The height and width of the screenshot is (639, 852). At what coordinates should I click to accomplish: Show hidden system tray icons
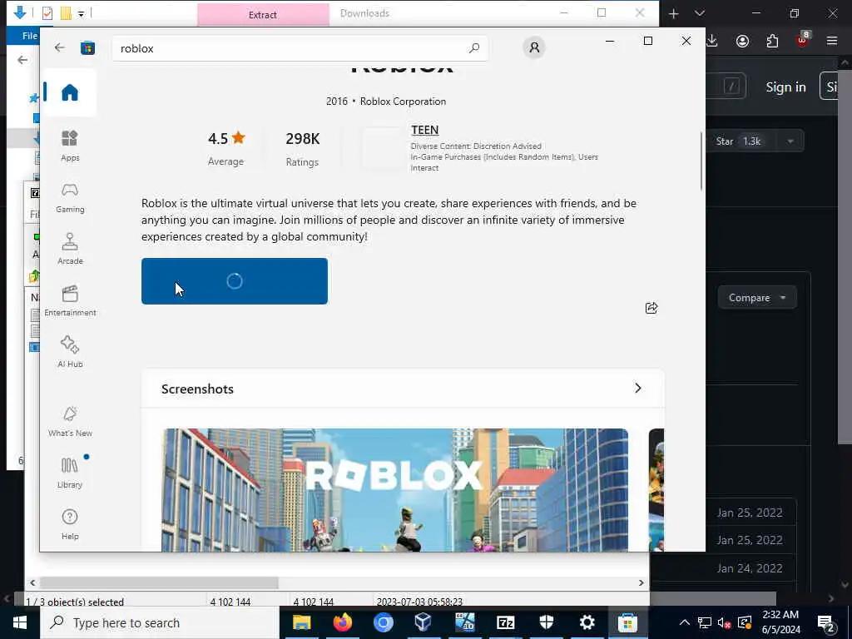pyautogui.click(x=685, y=622)
